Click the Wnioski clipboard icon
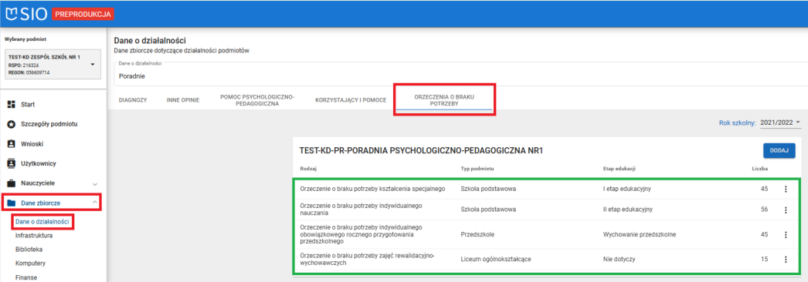This screenshot has width=808, height=282. pyautogui.click(x=11, y=144)
